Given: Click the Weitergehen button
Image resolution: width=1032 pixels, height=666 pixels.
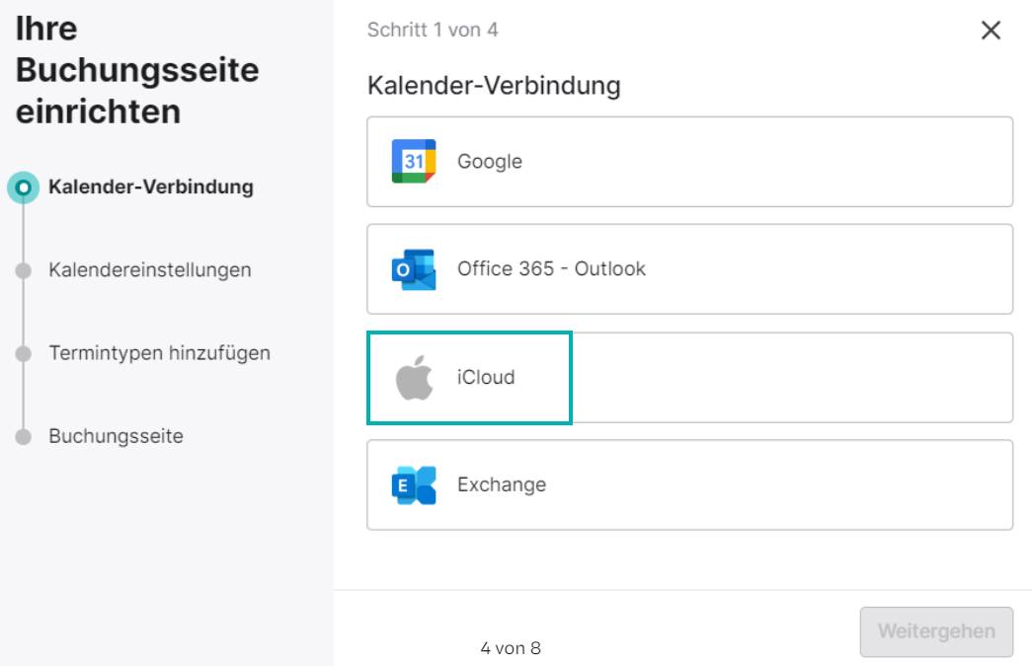Looking at the screenshot, I should coord(936,631).
